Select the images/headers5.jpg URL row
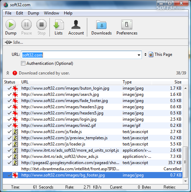This screenshot has height=192, width=191. (93, 113)
